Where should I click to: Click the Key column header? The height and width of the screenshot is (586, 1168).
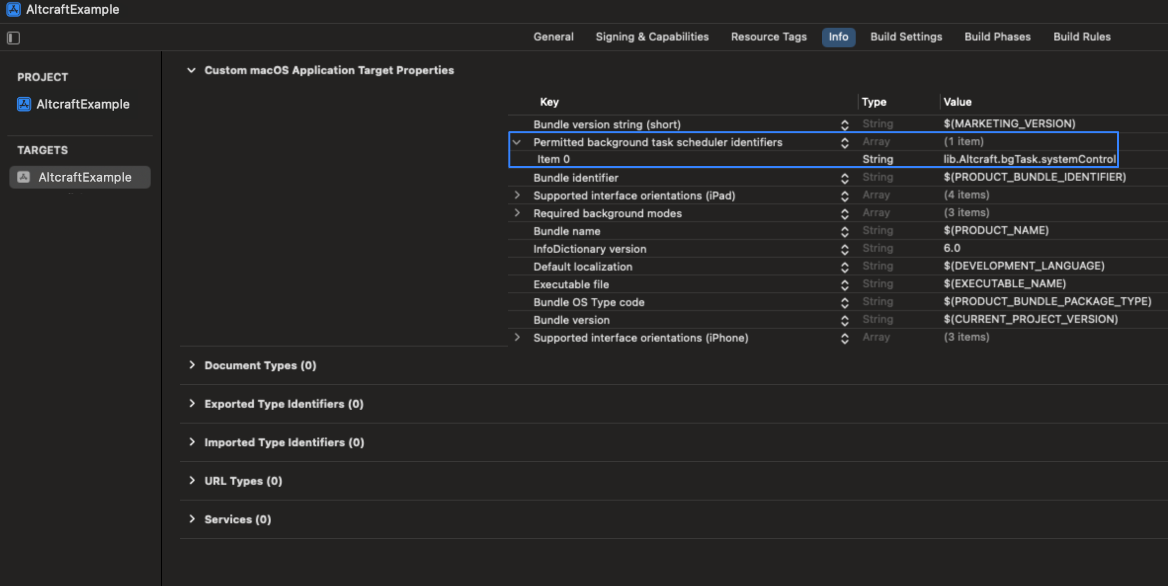(x=549, y=102)
